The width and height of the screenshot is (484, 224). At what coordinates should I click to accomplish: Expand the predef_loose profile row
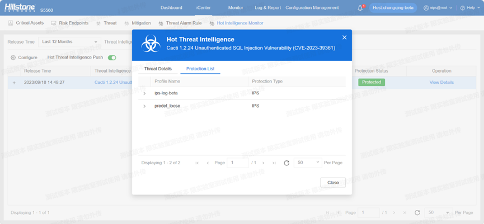click(x=144, y=106)
